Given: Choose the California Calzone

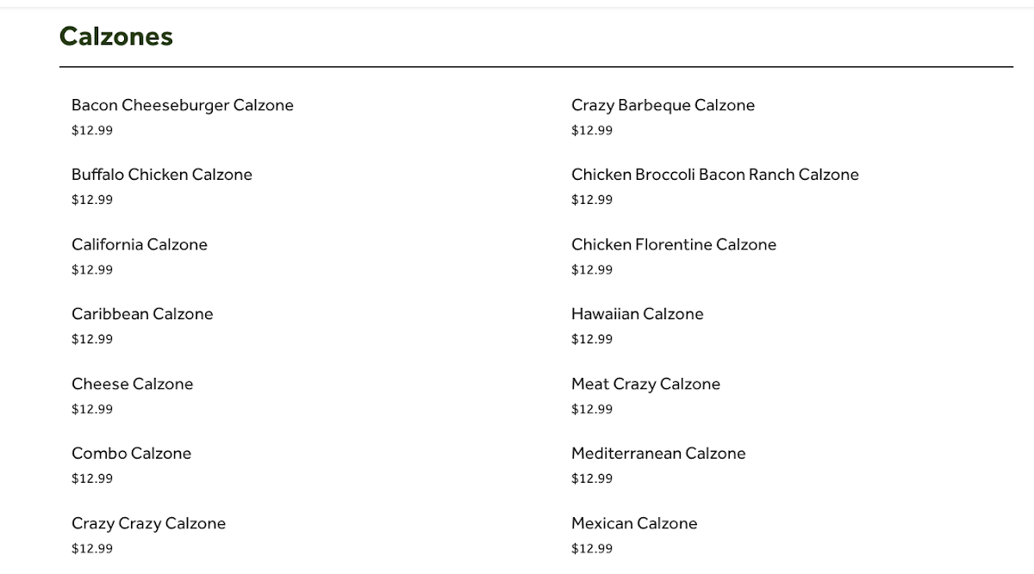Looking at the screenshot, I should pos(140,244).
